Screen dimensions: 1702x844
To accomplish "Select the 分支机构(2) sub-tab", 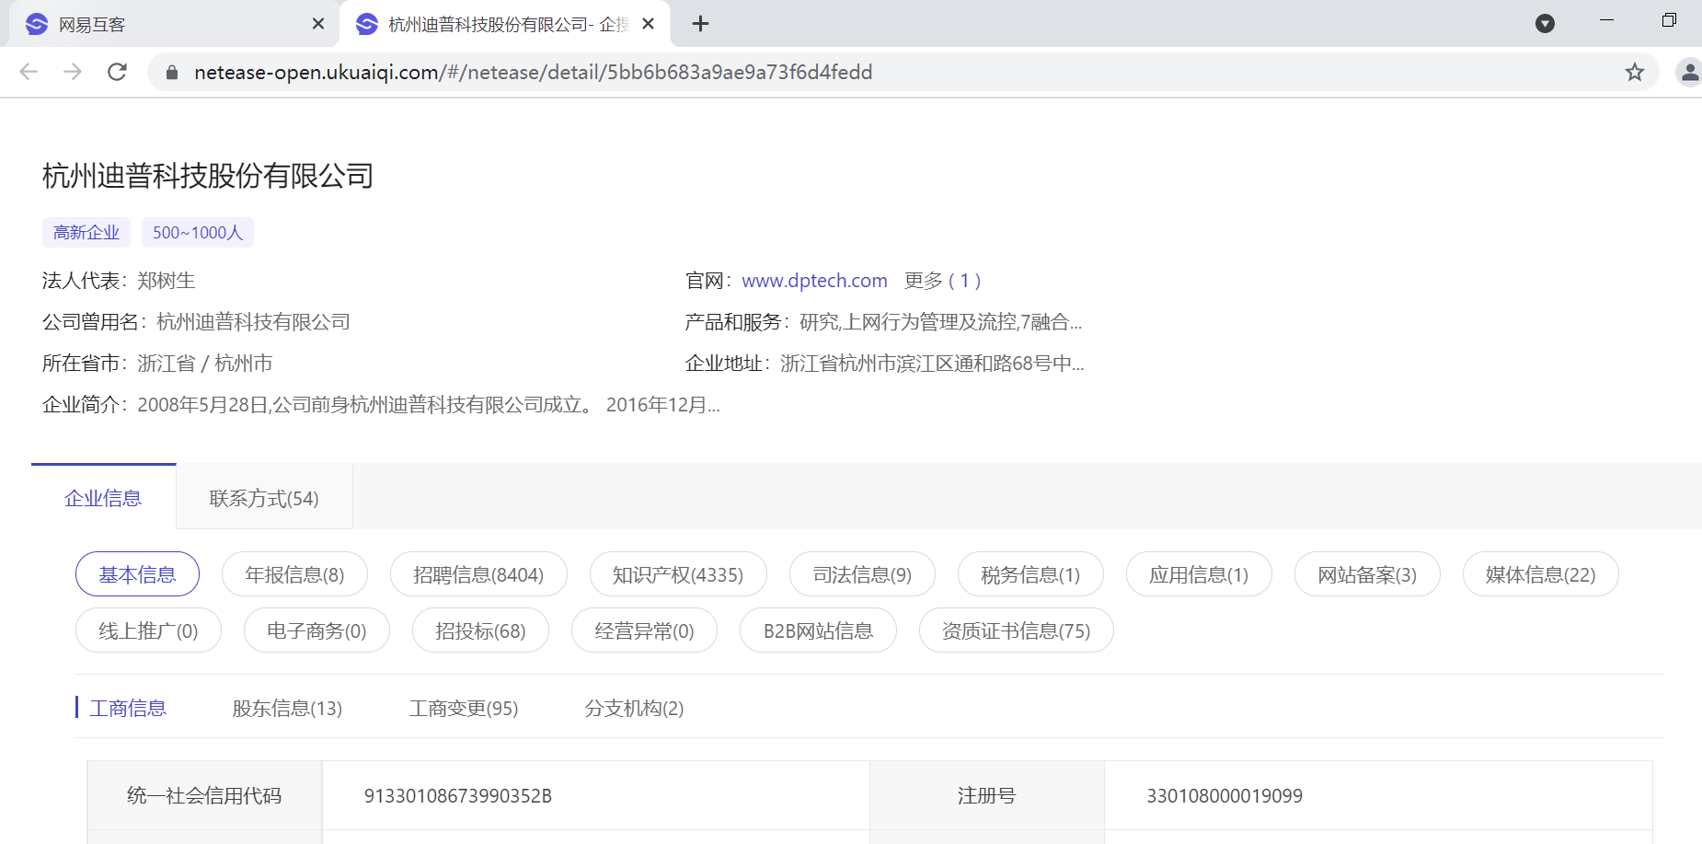I will [634, 708].
